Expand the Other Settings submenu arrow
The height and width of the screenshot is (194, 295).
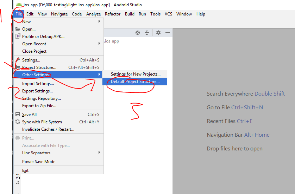99,75
